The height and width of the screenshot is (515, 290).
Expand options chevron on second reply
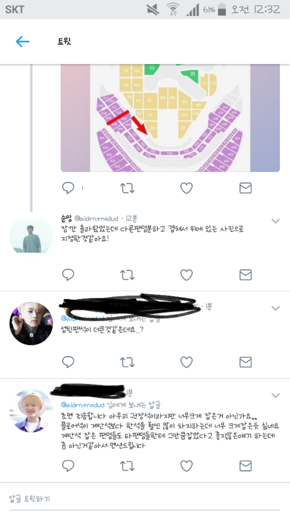(275, 308)
